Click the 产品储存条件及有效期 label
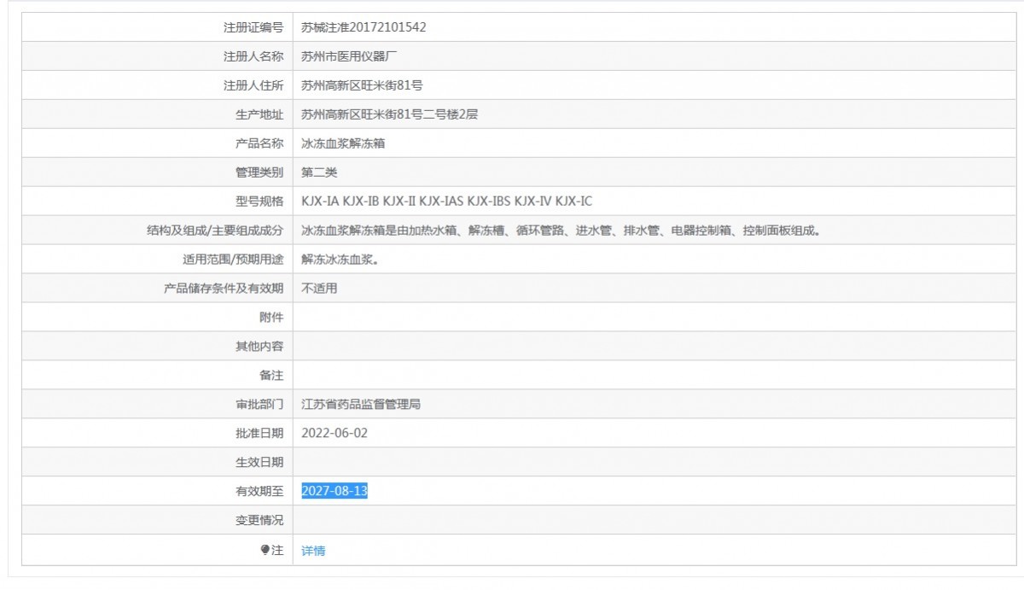1024x590 pixels. point(224,289)
